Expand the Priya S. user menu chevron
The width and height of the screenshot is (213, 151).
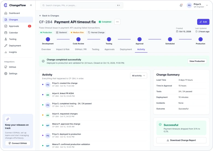coord(207,5)
